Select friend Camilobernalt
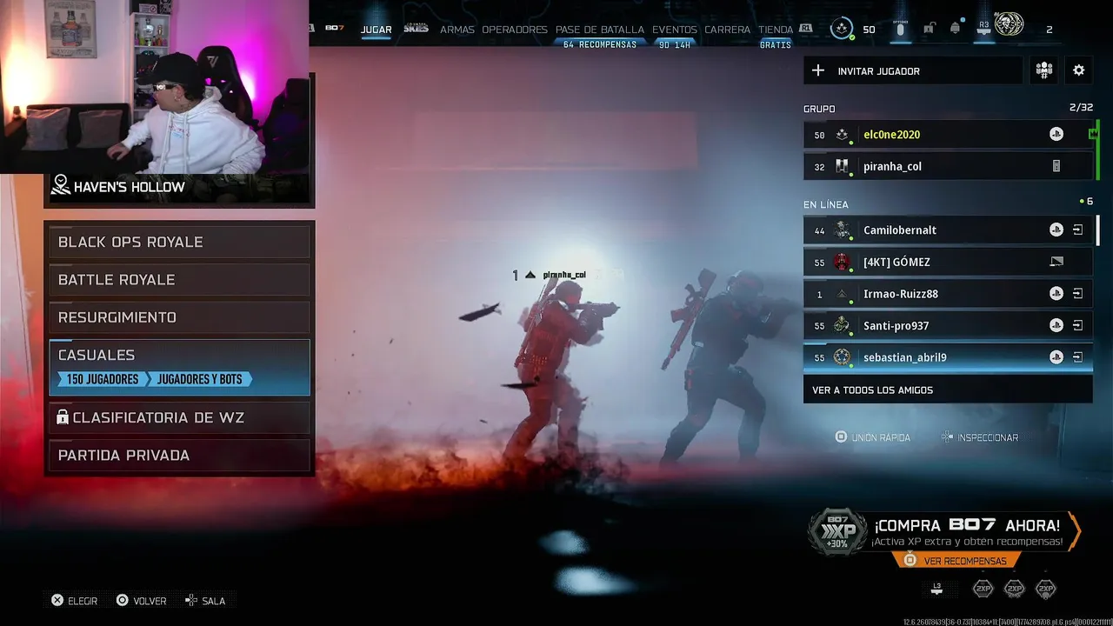Image resolution: width=1113 pixels, height=626 pixels. click(x=948, y=230)
